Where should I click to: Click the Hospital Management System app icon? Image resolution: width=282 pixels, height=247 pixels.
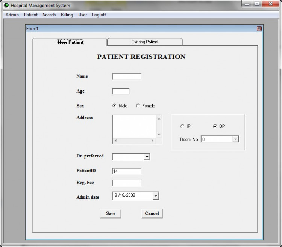click(6, 5)
